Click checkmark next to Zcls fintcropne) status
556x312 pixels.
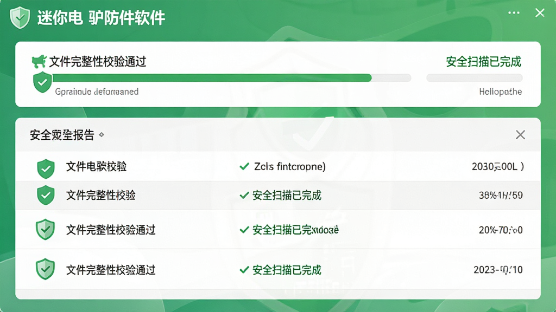pos(244,166)
